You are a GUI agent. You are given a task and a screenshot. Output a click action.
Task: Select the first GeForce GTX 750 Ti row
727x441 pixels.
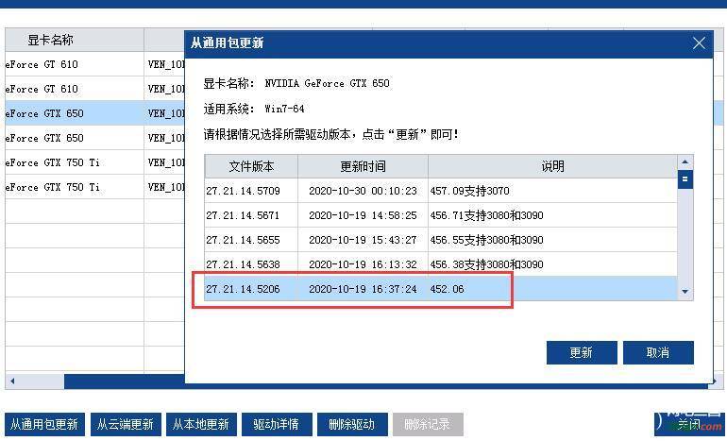point(95,162)
